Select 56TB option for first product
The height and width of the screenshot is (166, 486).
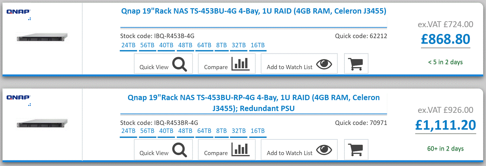pyautogui.click(x=147, y=45)
